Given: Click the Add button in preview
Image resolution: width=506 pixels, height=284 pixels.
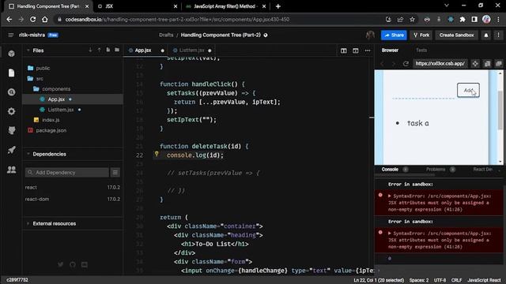Looking at the screenshot, I should pyautogui.click(x=468, y=90).
